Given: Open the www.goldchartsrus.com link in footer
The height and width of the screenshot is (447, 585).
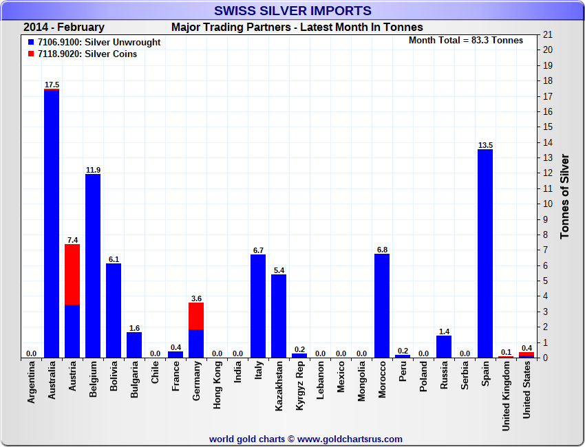Looking at the screenshot, I should tap(350, 439).
